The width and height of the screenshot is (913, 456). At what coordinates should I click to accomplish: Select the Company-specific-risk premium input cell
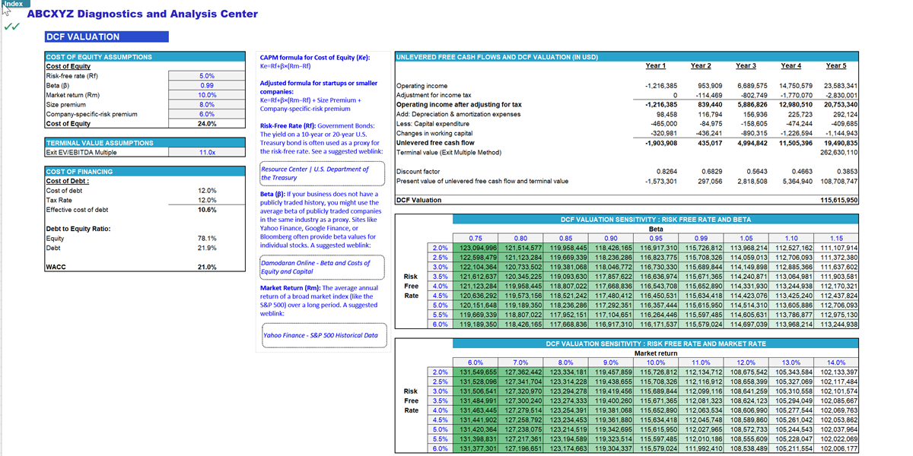tap(207, 114)
